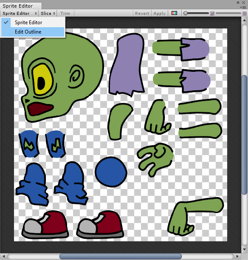248x260 pixels.
Task: Select the lower plain green forearm sprite
Action: [x=200, y=131]
